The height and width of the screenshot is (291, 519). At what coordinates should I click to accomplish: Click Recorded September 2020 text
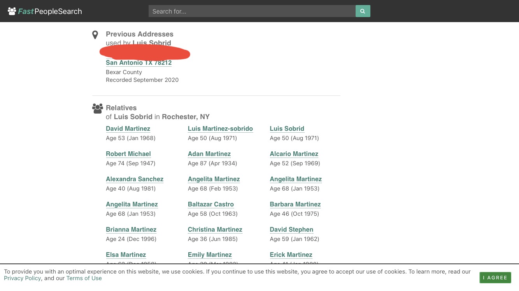(x=142, y=80)
